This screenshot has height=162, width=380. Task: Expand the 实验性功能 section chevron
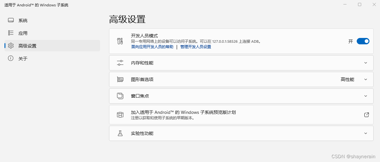[x=366, y=133]
